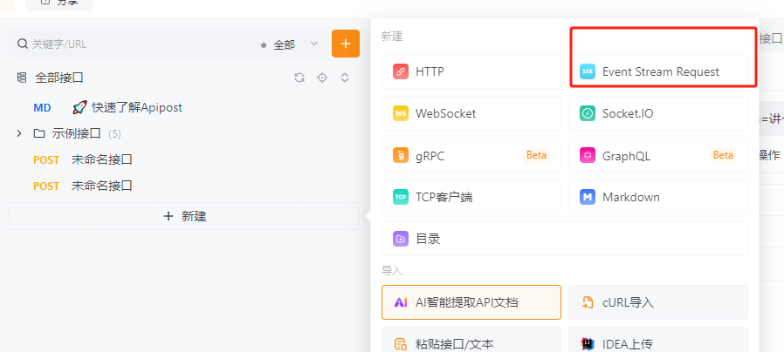Screen dimensions: 784x352
Task: Toggle expand/collapse all icon in 全部接口 row
Action: coord(345,78)
